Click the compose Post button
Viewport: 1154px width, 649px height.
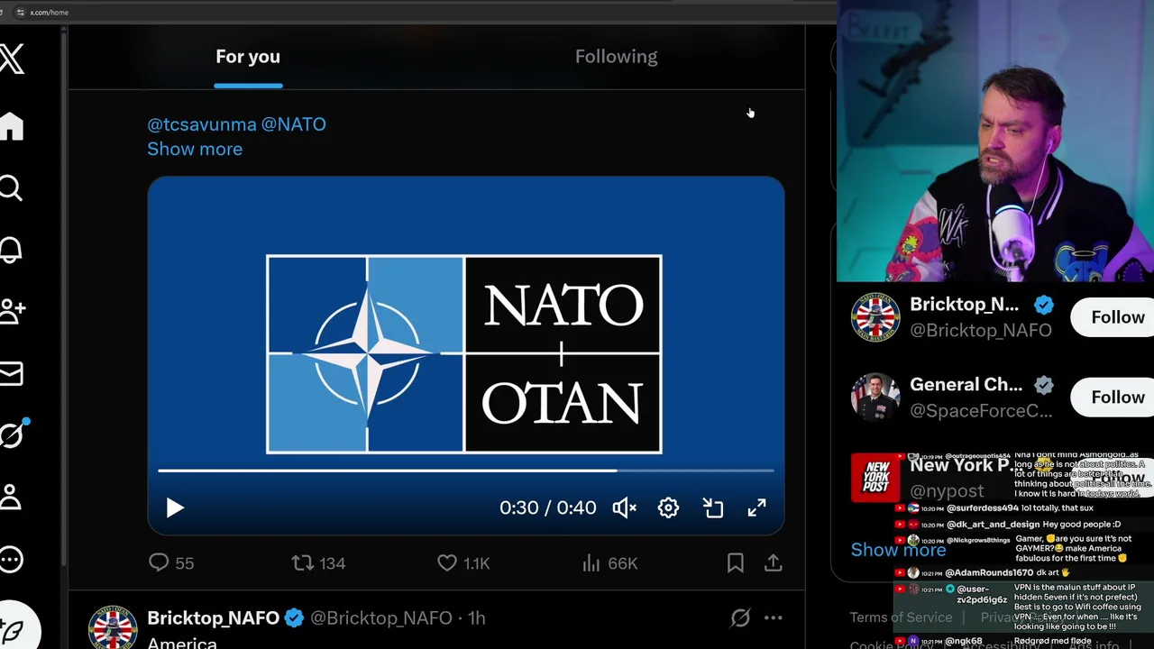[x=14, y=630]
